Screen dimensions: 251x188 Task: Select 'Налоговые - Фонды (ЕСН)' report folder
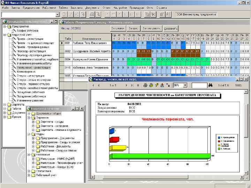(x=57, y=167)
